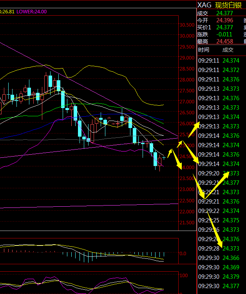Click the XAG symbol label

[204, 5]
